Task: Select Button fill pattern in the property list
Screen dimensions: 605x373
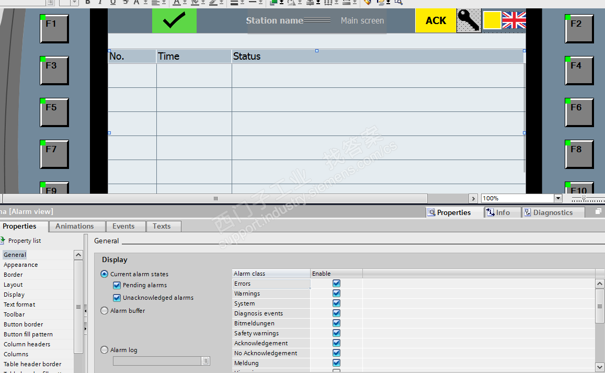Action: point(28,334)
